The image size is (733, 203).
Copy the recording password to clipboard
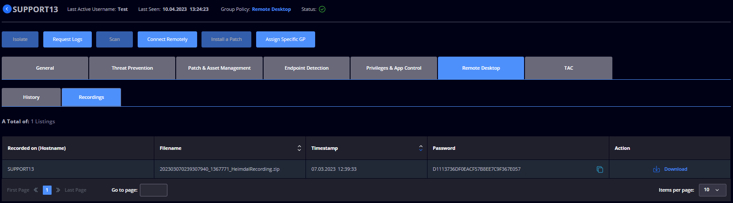pos(600,169)
